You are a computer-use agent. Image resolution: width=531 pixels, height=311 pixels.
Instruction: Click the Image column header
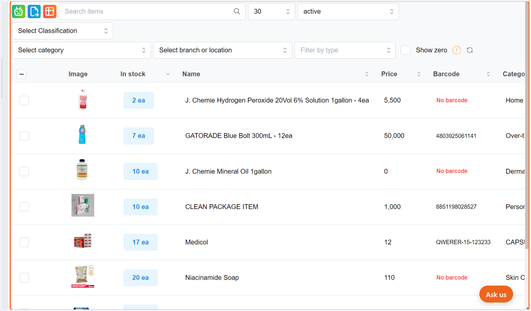pos(78,74)
